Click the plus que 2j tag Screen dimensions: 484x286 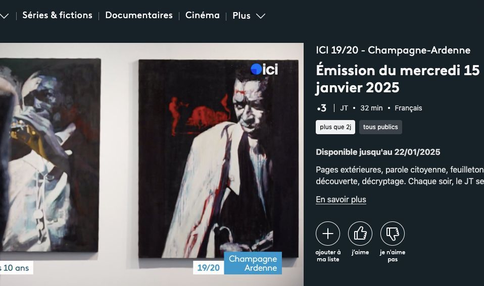[335, 127]
